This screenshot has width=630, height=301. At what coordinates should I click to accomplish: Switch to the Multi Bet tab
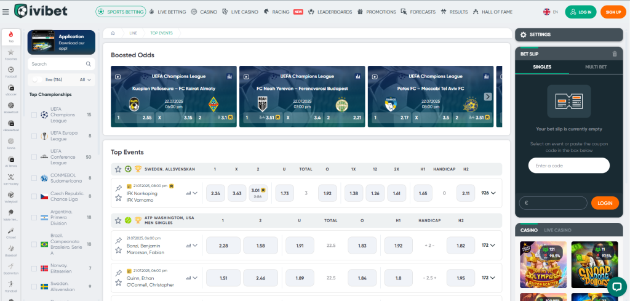click(x=596, y=67)
